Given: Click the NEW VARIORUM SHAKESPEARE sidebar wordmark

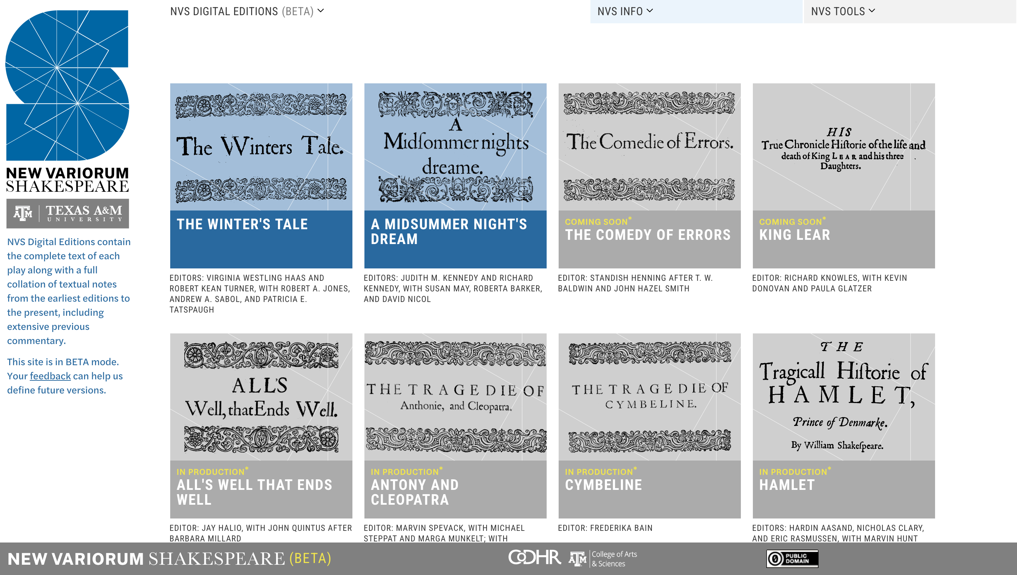Looking at the screenshot, I should pos(67,180).
